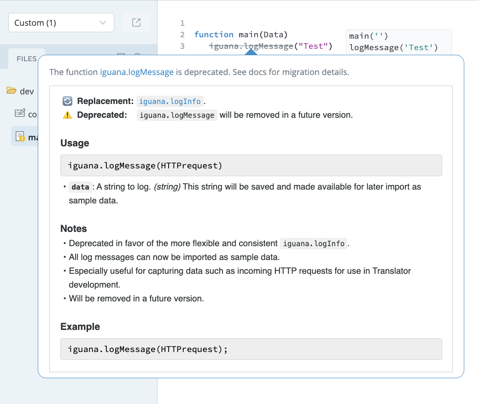Click the "Test" string in code line 3
The height and width of the screenshot is (404, 479).
pos(313,46)
